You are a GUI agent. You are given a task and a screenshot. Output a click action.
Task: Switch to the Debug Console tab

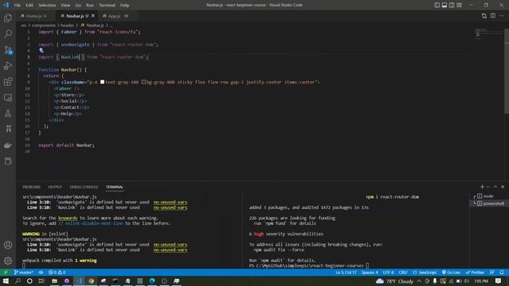84,187
